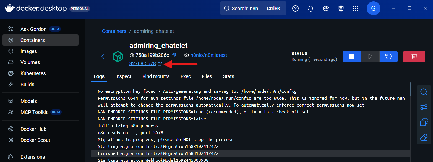Select Images in the sidebar
433x162 pixels.
[28, 51]
